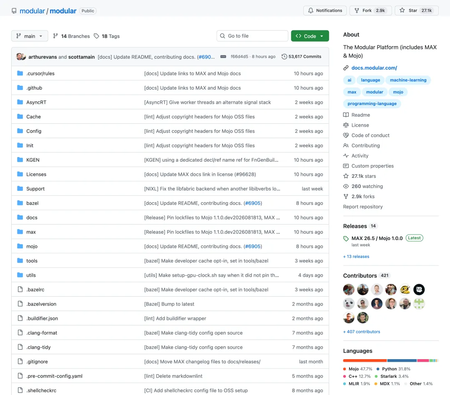Click the black M logo contributor avatar
Viewport: 450px width, 395px height.
419,289
